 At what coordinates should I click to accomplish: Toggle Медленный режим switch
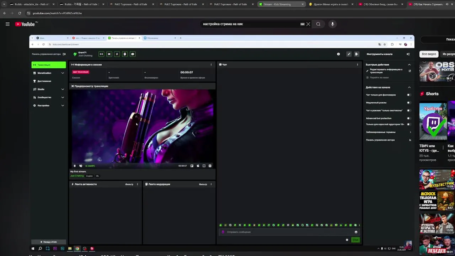(x=408, y=103)
